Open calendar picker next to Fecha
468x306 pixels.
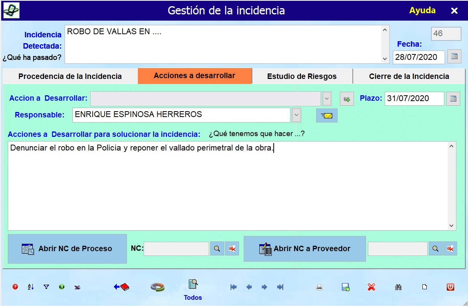point(454,56)
